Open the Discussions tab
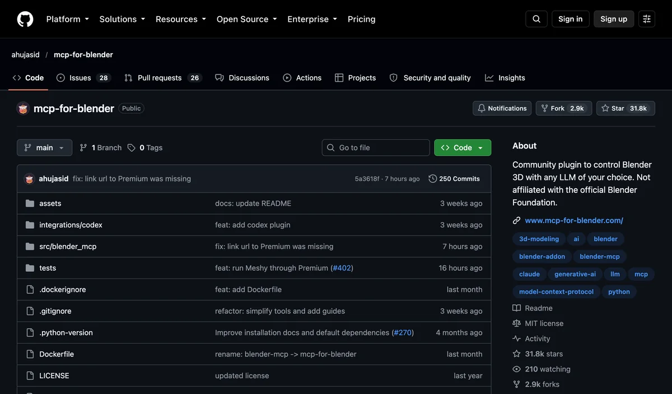The width and height of the screenshot is (672, 394). pos(242,78)
